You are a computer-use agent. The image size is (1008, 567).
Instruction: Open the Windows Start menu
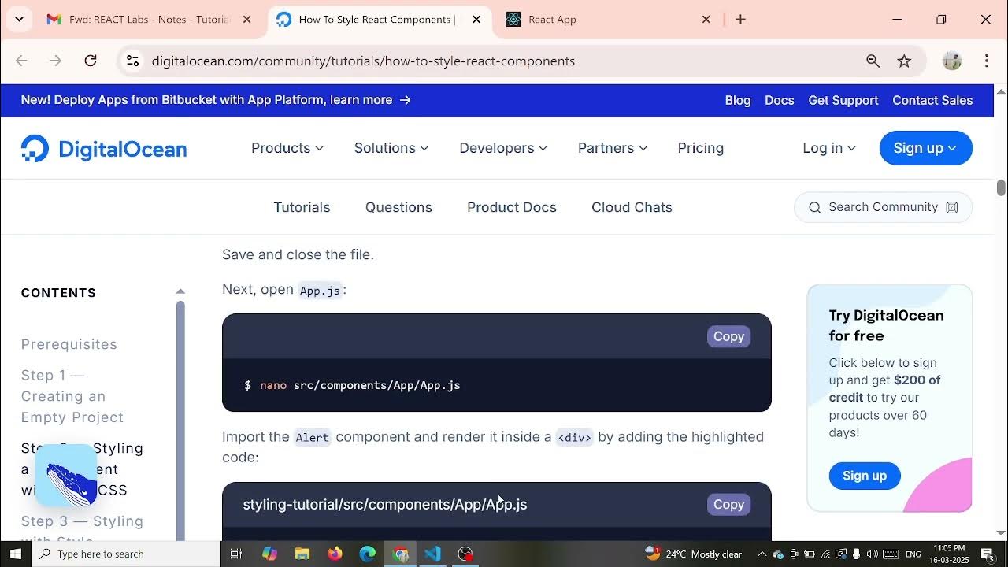pos(16,554)
